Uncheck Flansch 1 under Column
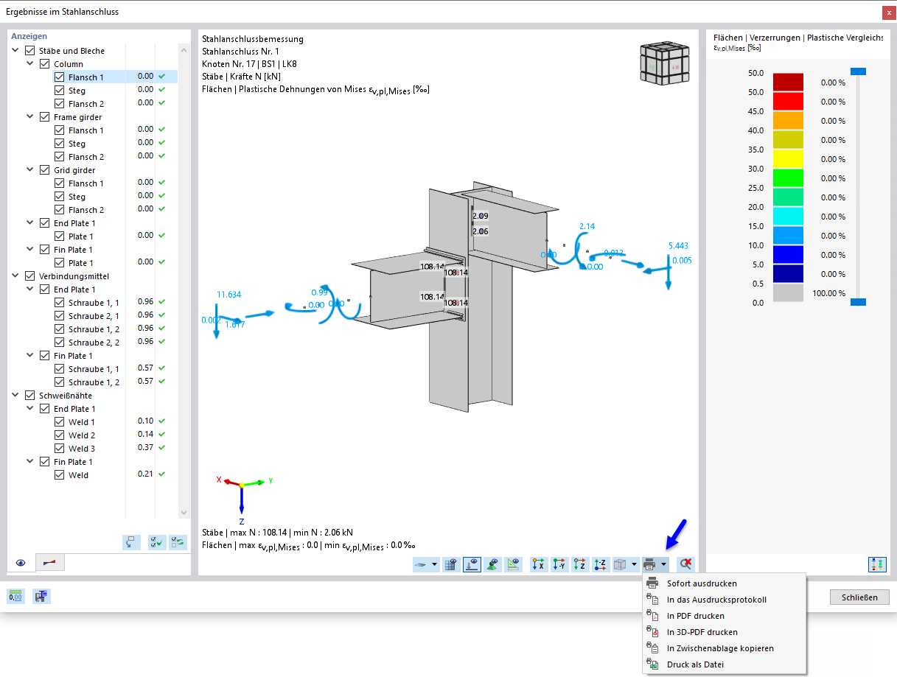 coord(60,77)
